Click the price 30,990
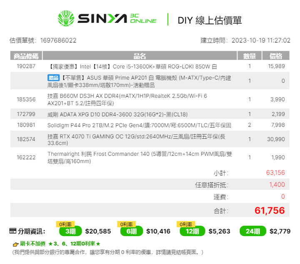The image size is (300, 264). point(276,139)
